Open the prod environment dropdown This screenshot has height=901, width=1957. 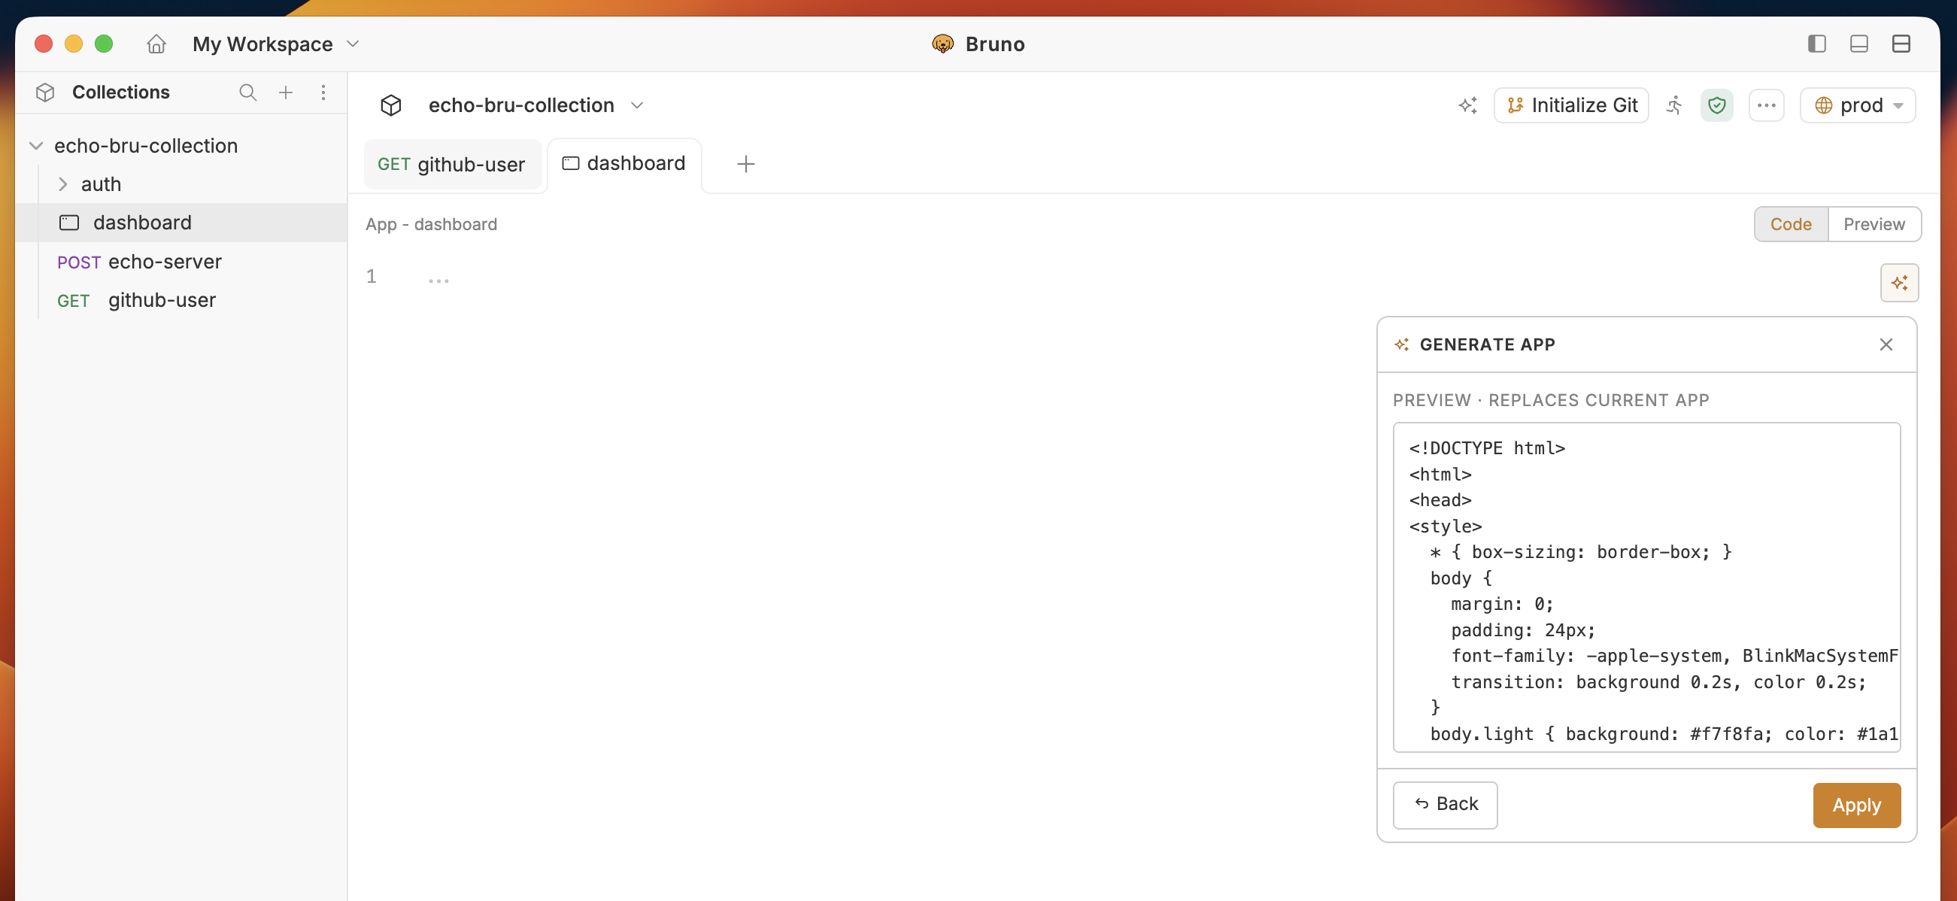[x=1858, y=105]
